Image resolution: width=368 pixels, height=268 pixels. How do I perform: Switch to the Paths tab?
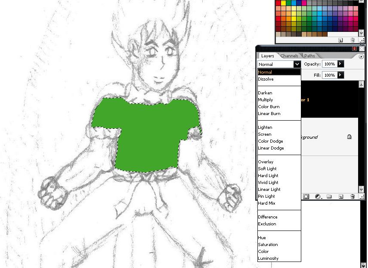pos(309,56)
